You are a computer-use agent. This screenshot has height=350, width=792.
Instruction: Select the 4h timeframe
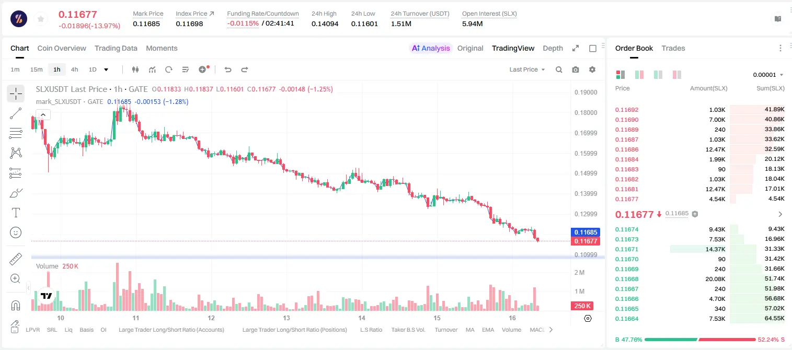tap(74, 69)
